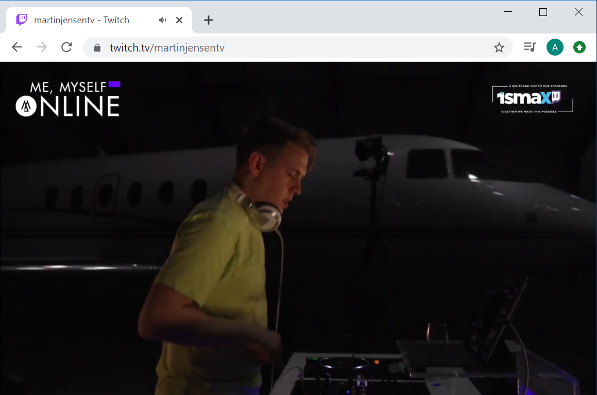Mute the tab using its speaker icon
The height and width of the screenshot is (395, 597).
click(x=162, y=20)
